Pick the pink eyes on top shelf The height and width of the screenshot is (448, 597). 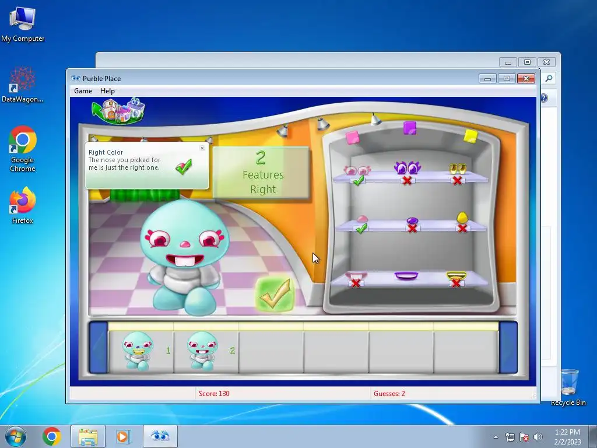[x=357, y=170]
